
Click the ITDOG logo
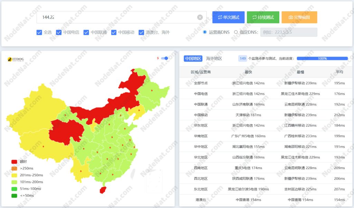pos(16,59)
